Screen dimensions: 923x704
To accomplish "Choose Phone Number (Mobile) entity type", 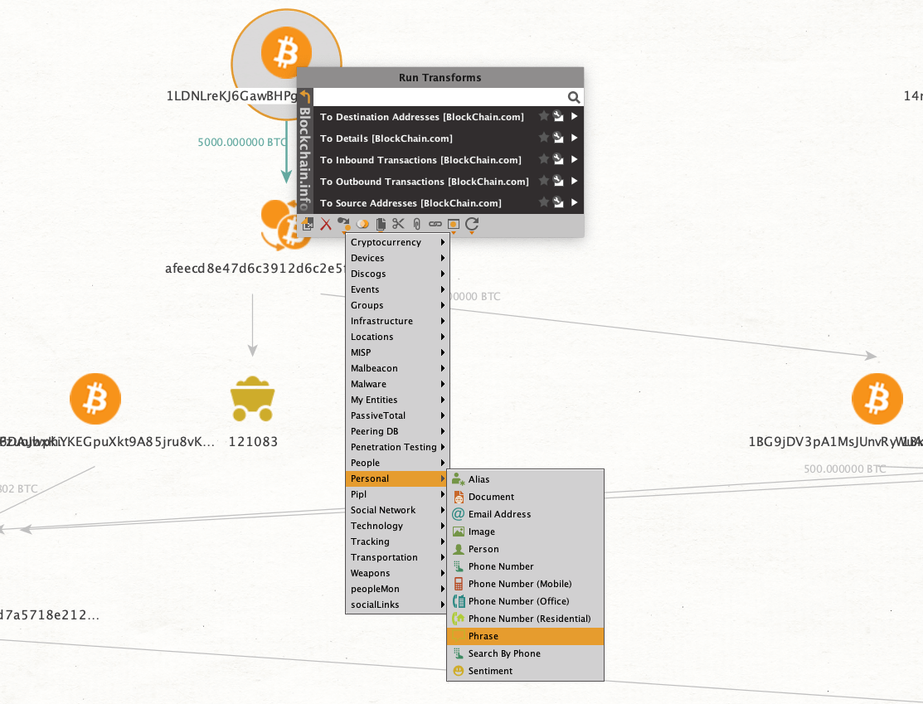I will point(525,584).
